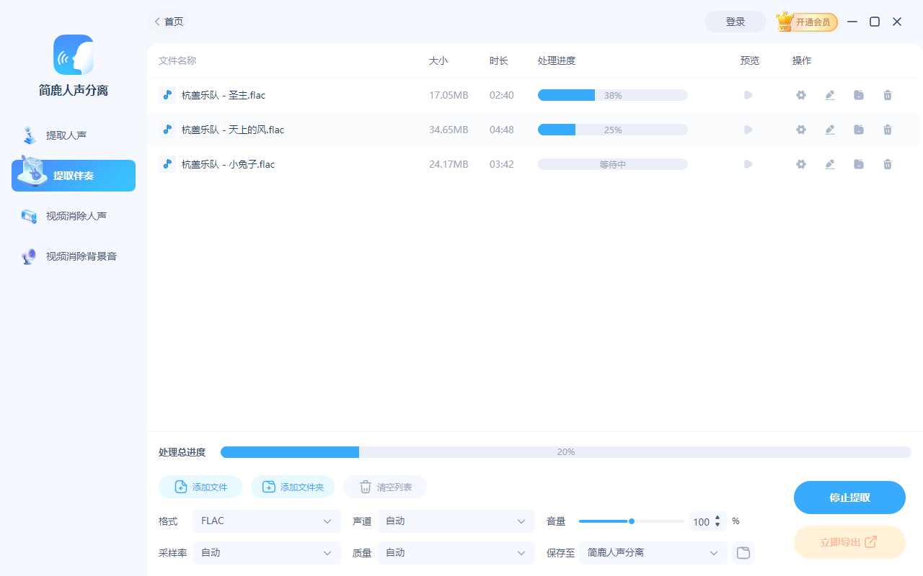Click the 文件名称 column header
Screen dimensions: 923x576
(x=177, y=60)
